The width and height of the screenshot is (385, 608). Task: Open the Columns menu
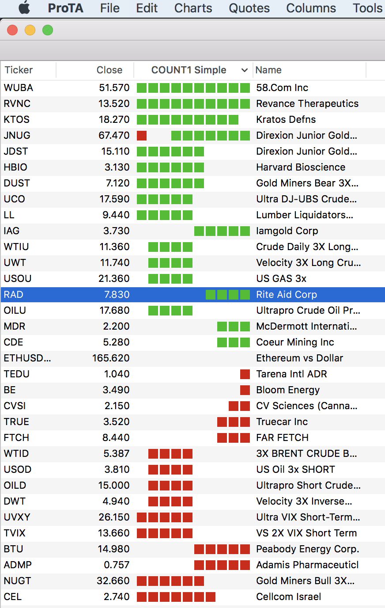coord(311,8)
